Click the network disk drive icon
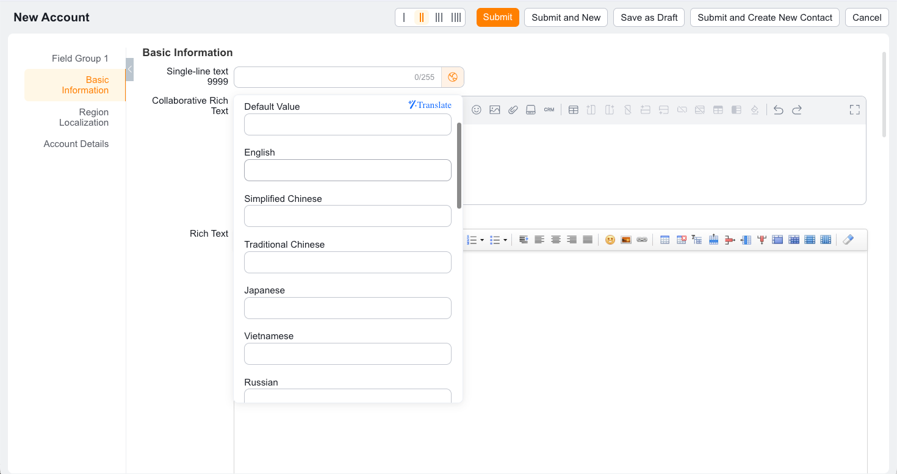The width and height of the screenshot is (897, 474). pos(531,110)
